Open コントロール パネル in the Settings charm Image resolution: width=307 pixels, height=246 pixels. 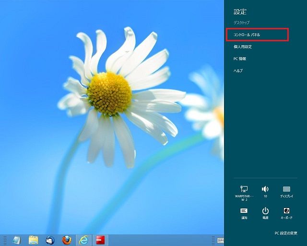click(x=247, y=35)
